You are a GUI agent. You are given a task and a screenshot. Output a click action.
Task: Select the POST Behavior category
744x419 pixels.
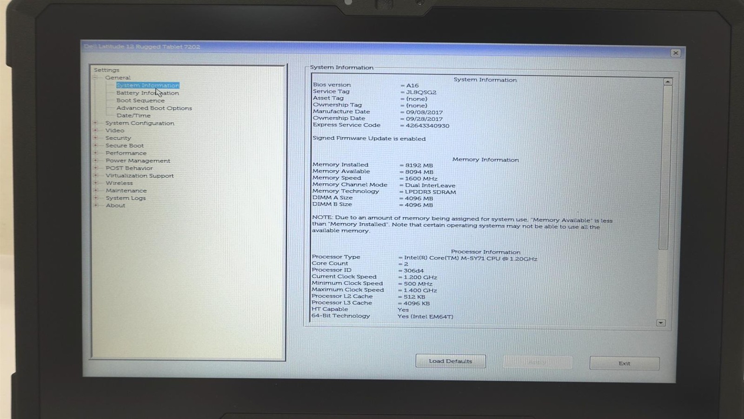[129, 168]
